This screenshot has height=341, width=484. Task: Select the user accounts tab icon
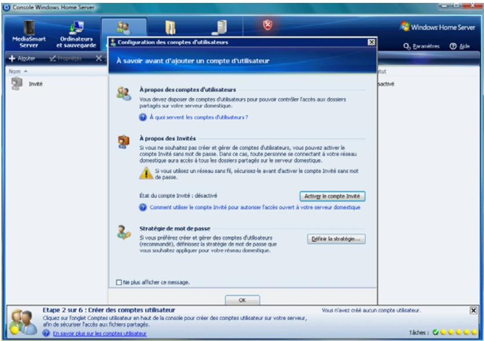[x=124, y=28]
